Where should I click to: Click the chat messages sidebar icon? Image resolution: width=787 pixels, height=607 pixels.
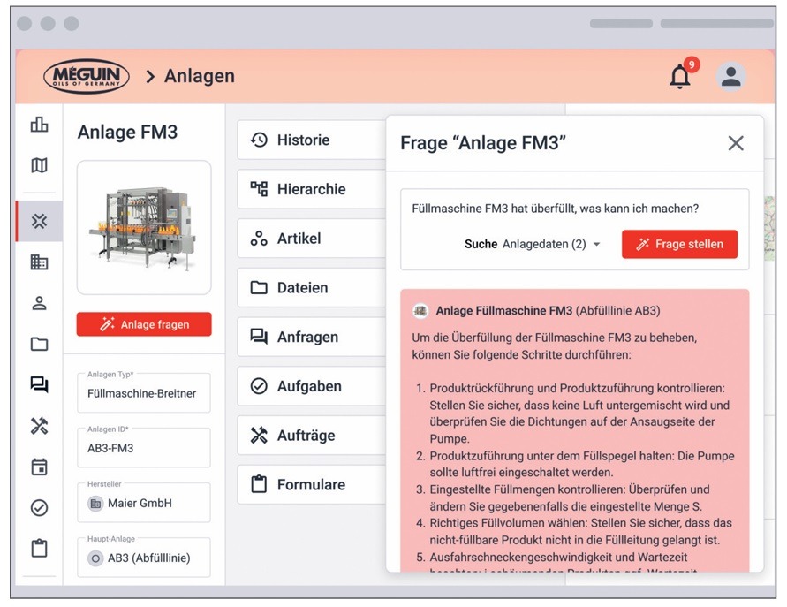click(x=39, y=384)
